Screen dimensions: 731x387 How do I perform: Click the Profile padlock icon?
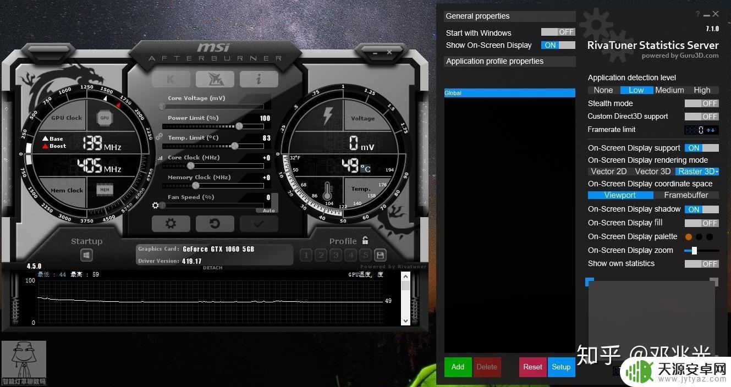[x=365, y=241]
